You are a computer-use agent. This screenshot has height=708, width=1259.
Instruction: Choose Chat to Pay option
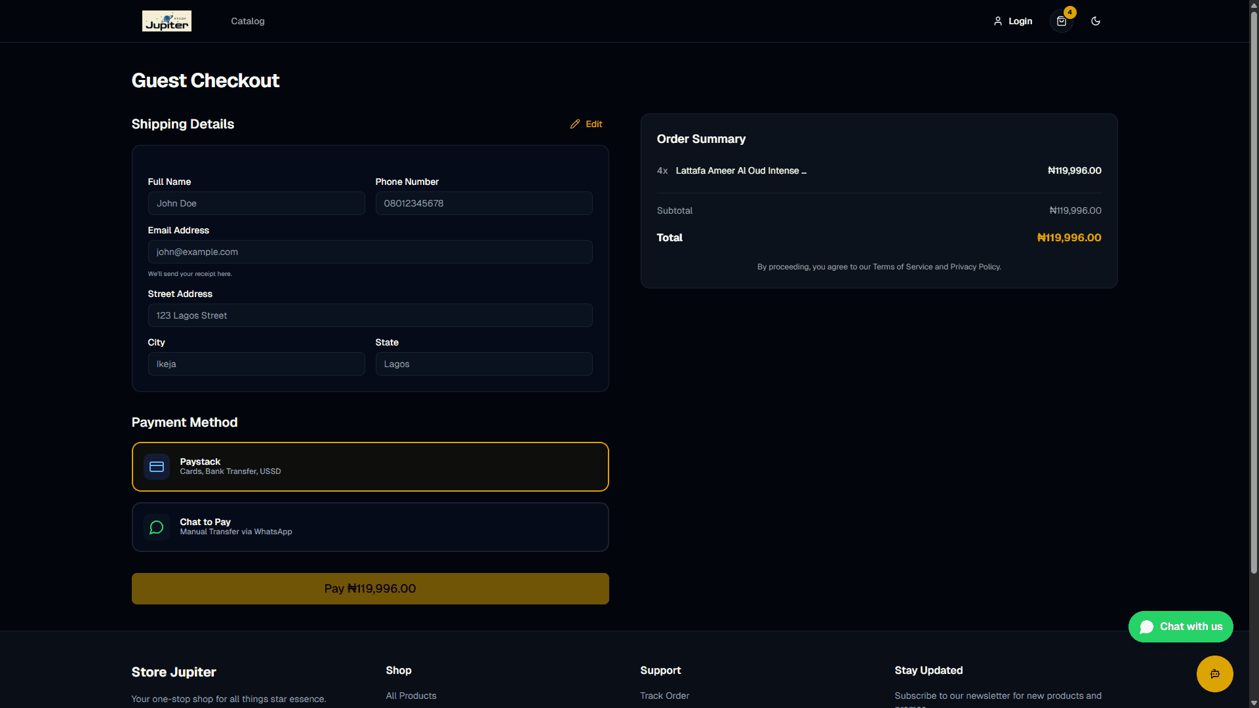click(370, 527)
